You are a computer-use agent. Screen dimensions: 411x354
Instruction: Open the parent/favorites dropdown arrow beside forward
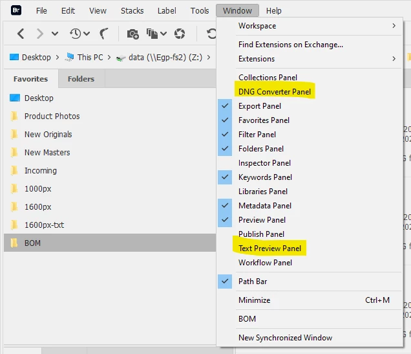(x=55, y=34)
